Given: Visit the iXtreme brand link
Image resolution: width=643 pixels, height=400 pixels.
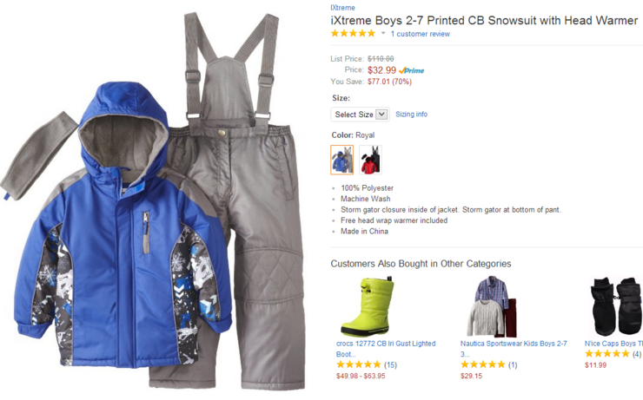Looking at the screenshot, I should [x=342, y=7].
